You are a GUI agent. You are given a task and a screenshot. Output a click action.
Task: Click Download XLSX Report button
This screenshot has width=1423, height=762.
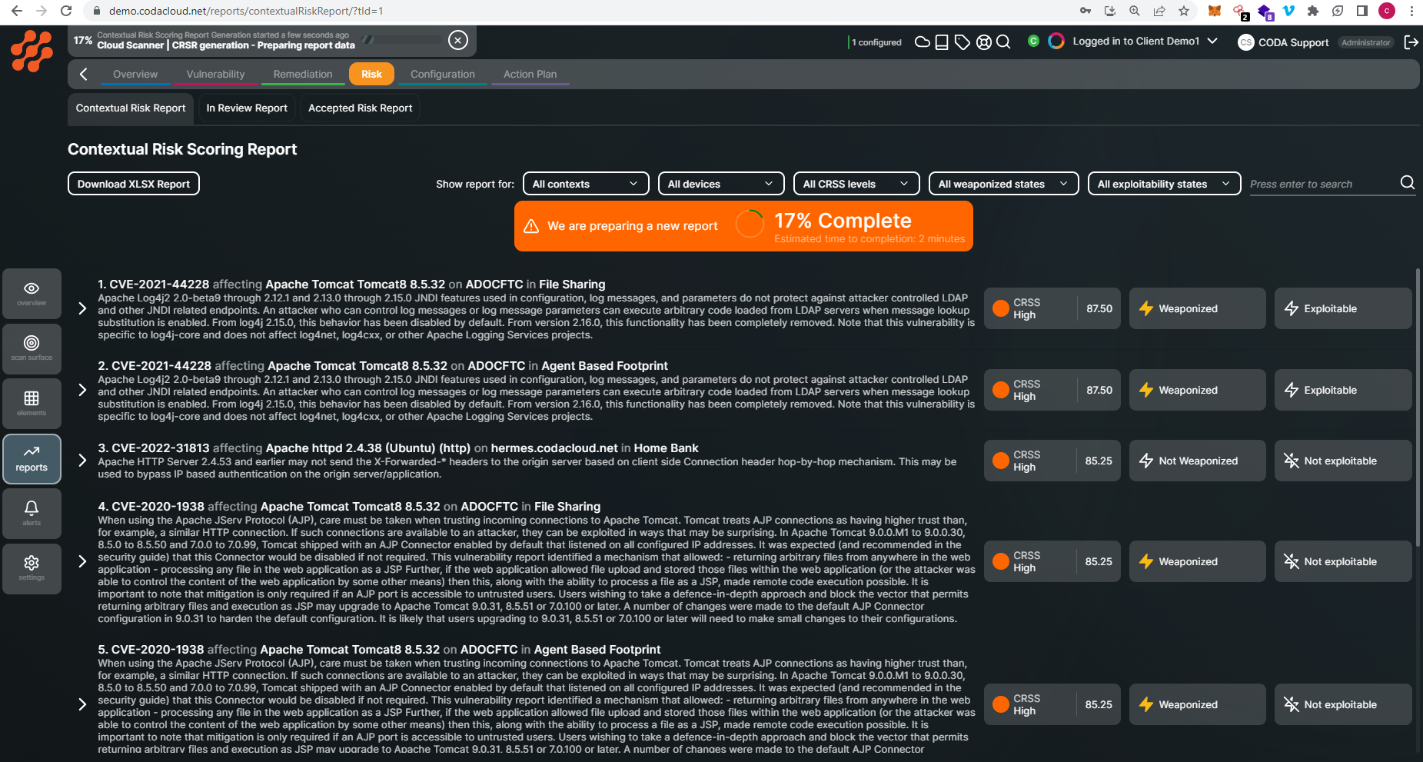point(134,184)
